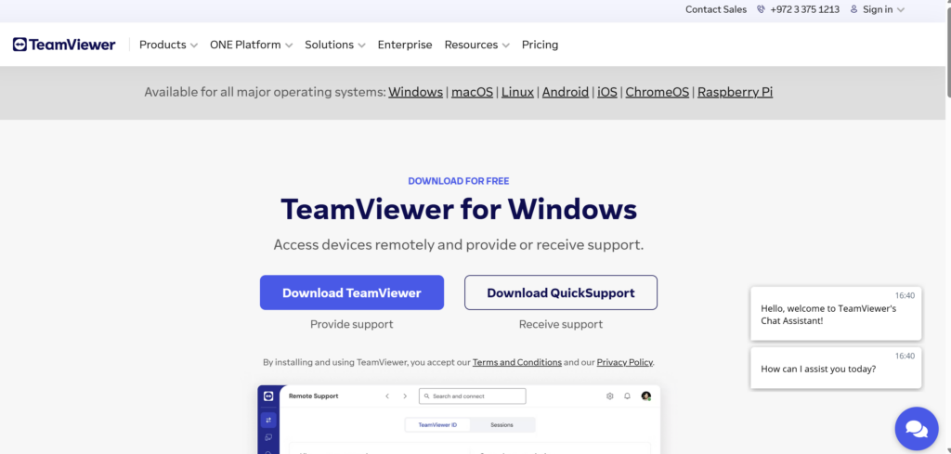Go to the Pricing page

point(540,45)
